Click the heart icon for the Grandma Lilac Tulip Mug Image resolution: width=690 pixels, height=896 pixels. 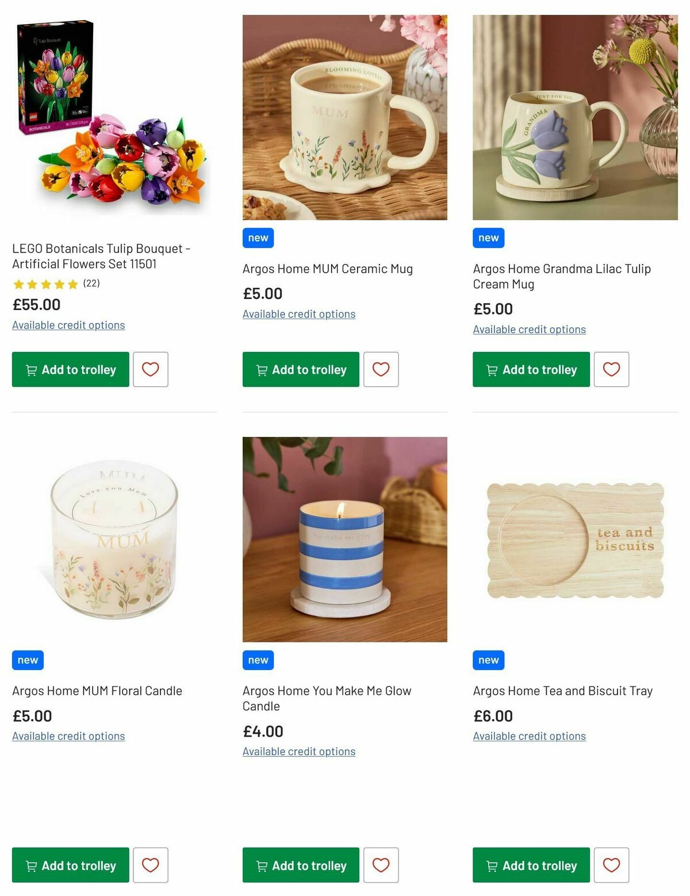(611, 369)
